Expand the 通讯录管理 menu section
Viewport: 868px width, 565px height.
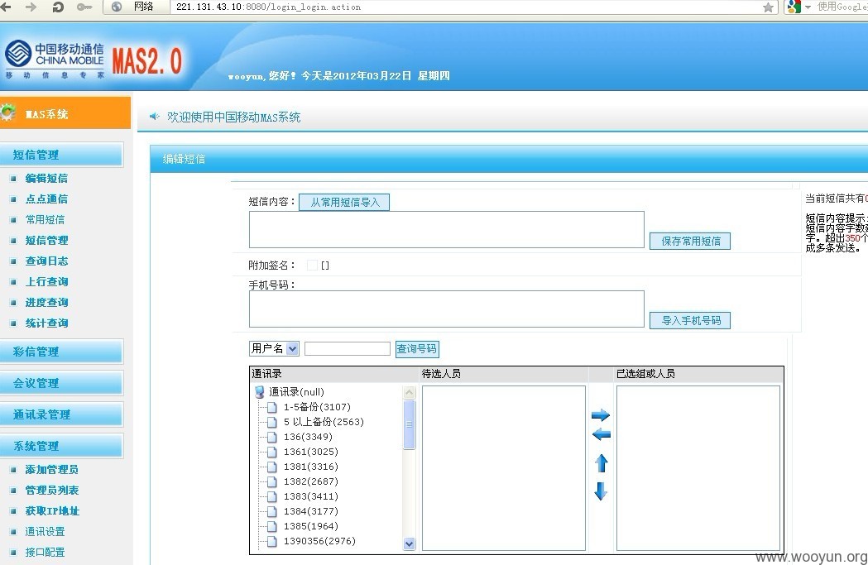(61, 414)
